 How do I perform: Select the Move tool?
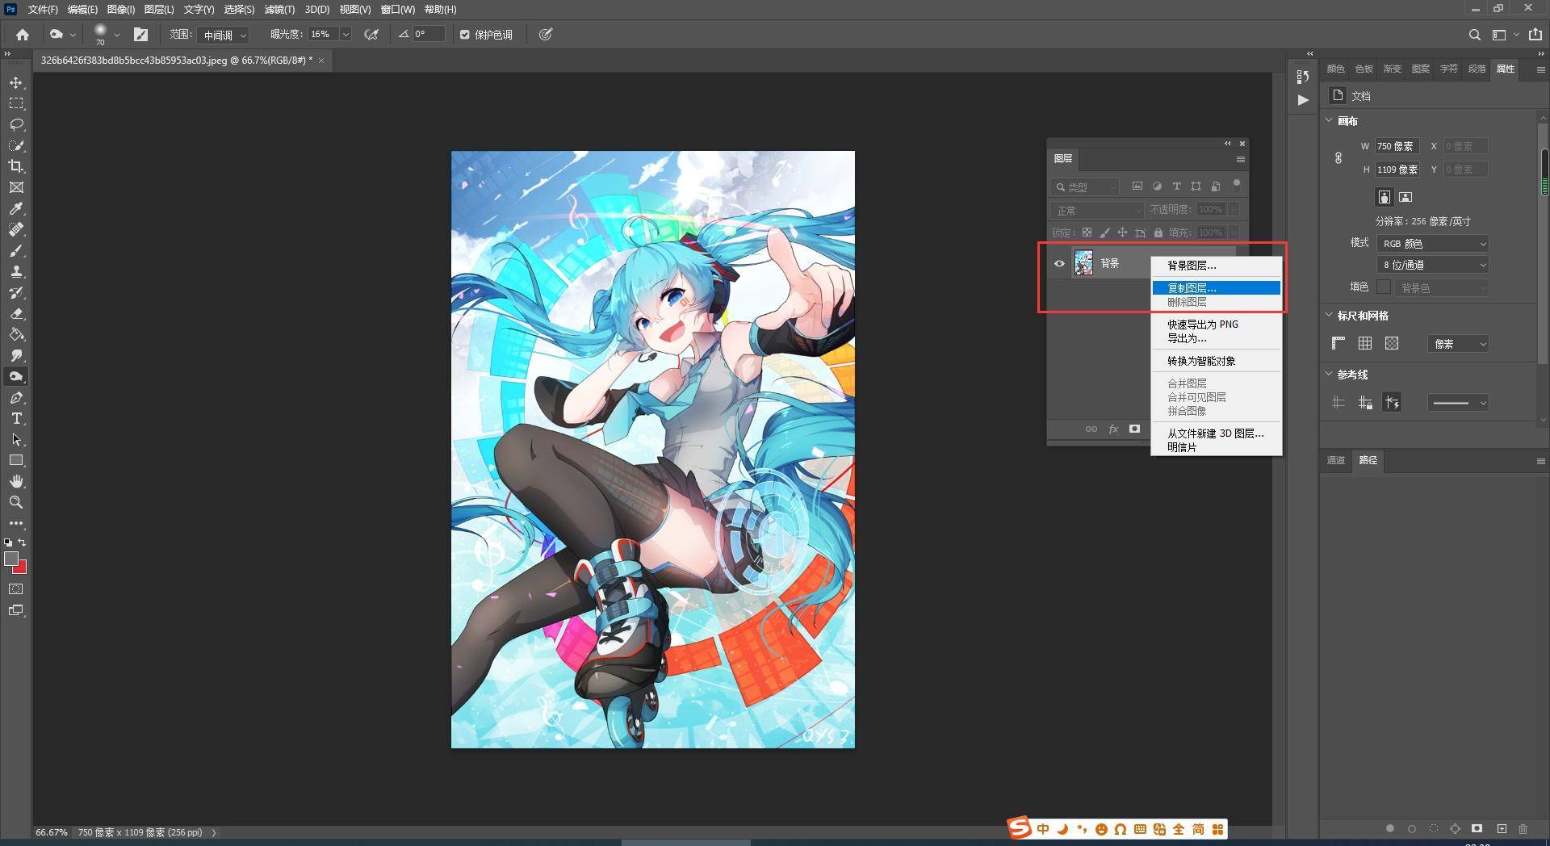[x=16, y=83]
